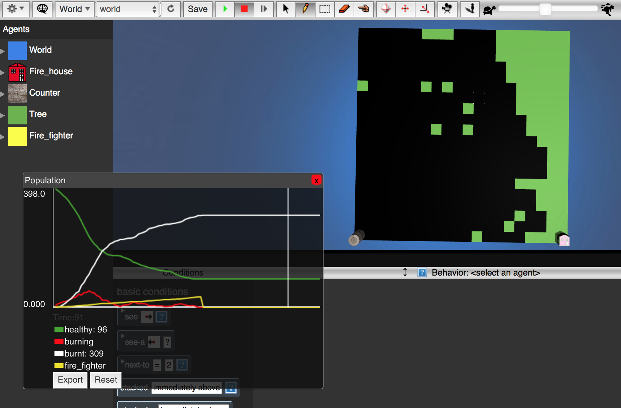Click the healthy: 96 legend entry

tap(81, 329)
